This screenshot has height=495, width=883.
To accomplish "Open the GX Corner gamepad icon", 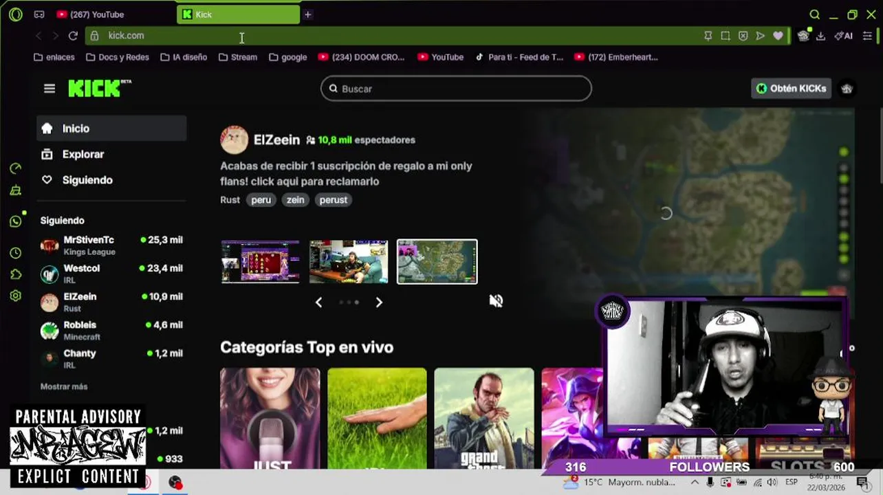I will [39, 14].
